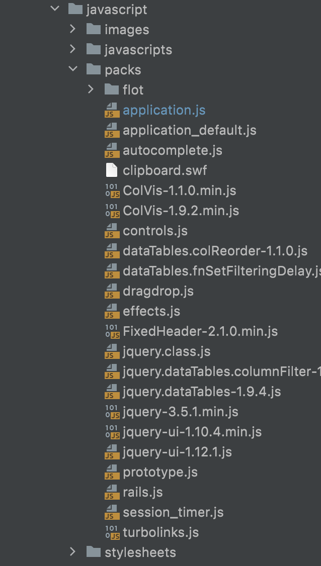This screenshot has width=321, height=566.
Task: Expand the images folder arrow
Action: pyautogui.click(x=72, y=29)
